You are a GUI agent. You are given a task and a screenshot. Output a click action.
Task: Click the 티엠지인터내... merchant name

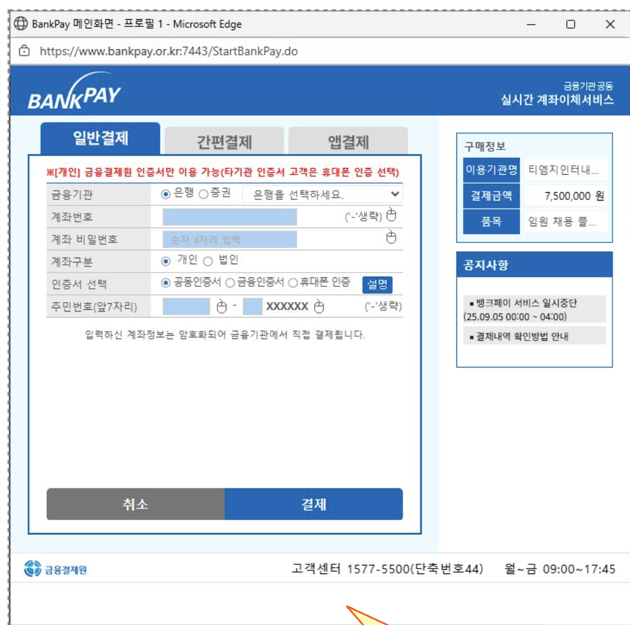563,170
